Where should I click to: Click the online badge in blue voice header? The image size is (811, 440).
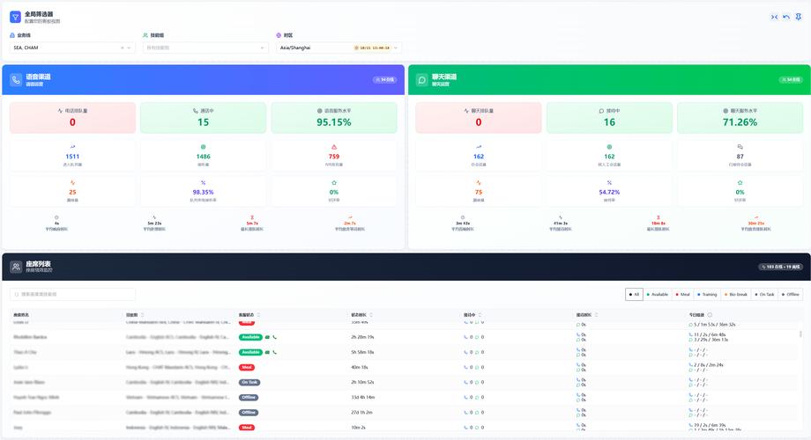click(x=385, y=79)
